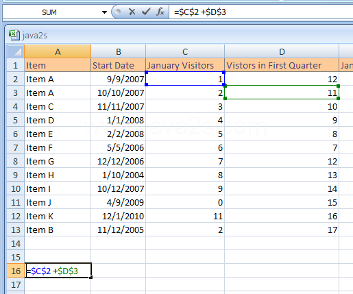Click the date cell 5/5/2006

tap(118, 147)
